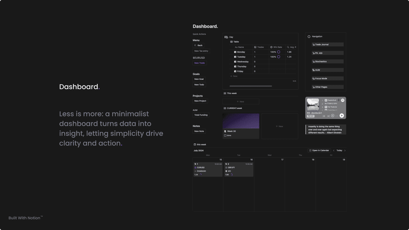Click Open in Calendar button
The height and width of the screenshot is (230, 409).
pyautogui.click(x=319, y=151)
